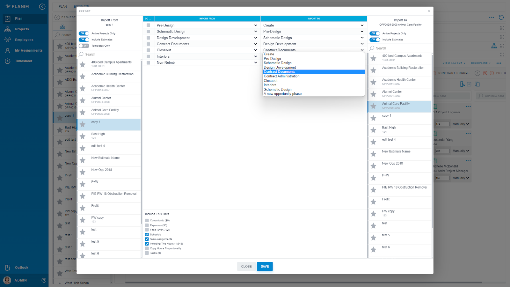Open the VIEW LAYOUT dropdown
This screenshot has width=510, height=287.
(454, 63)
